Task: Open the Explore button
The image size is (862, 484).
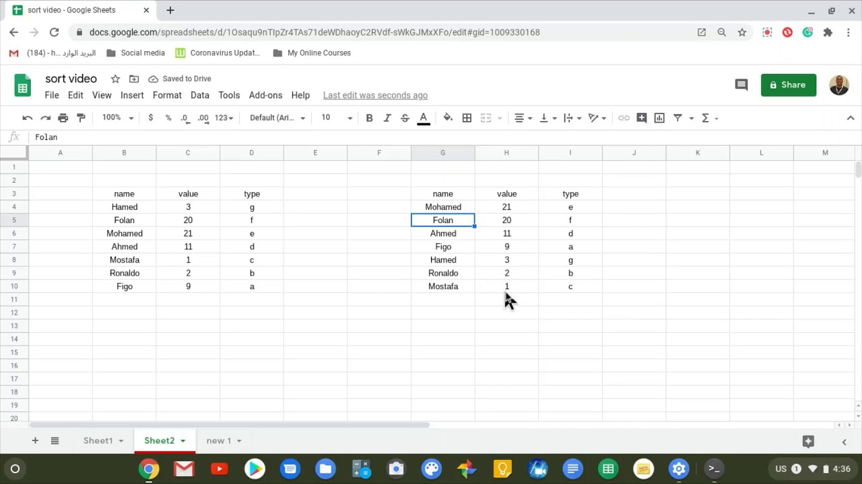Action: pos(808,442)
